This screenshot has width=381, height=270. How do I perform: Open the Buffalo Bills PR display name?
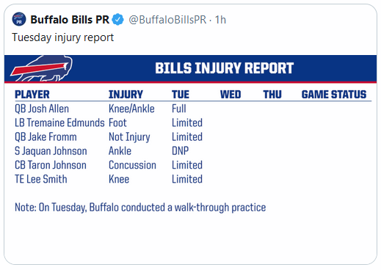70,20
